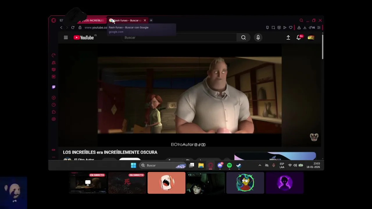Open YouTube notifications bell
The width and height of the screenshot is (372, 209).
(x=299, y=37)
